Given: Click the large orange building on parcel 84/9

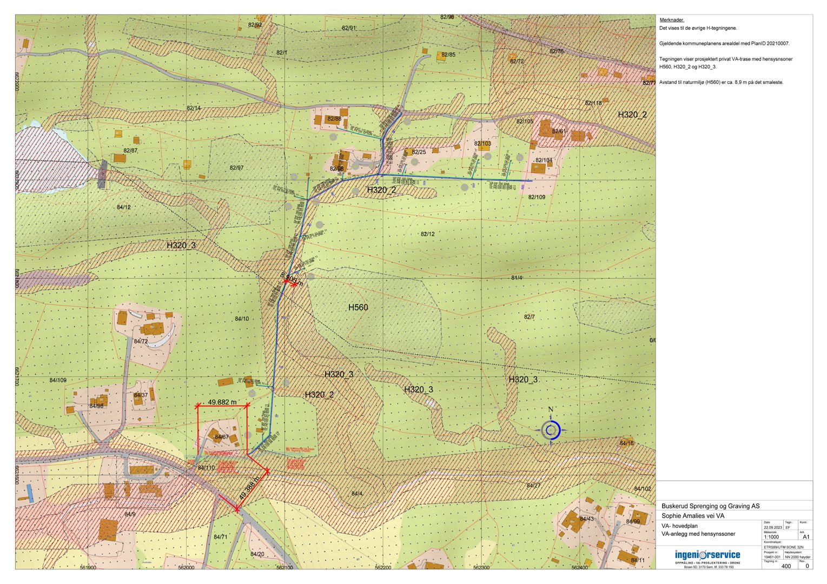Looking at the screenshot, I should pos(108,527).
